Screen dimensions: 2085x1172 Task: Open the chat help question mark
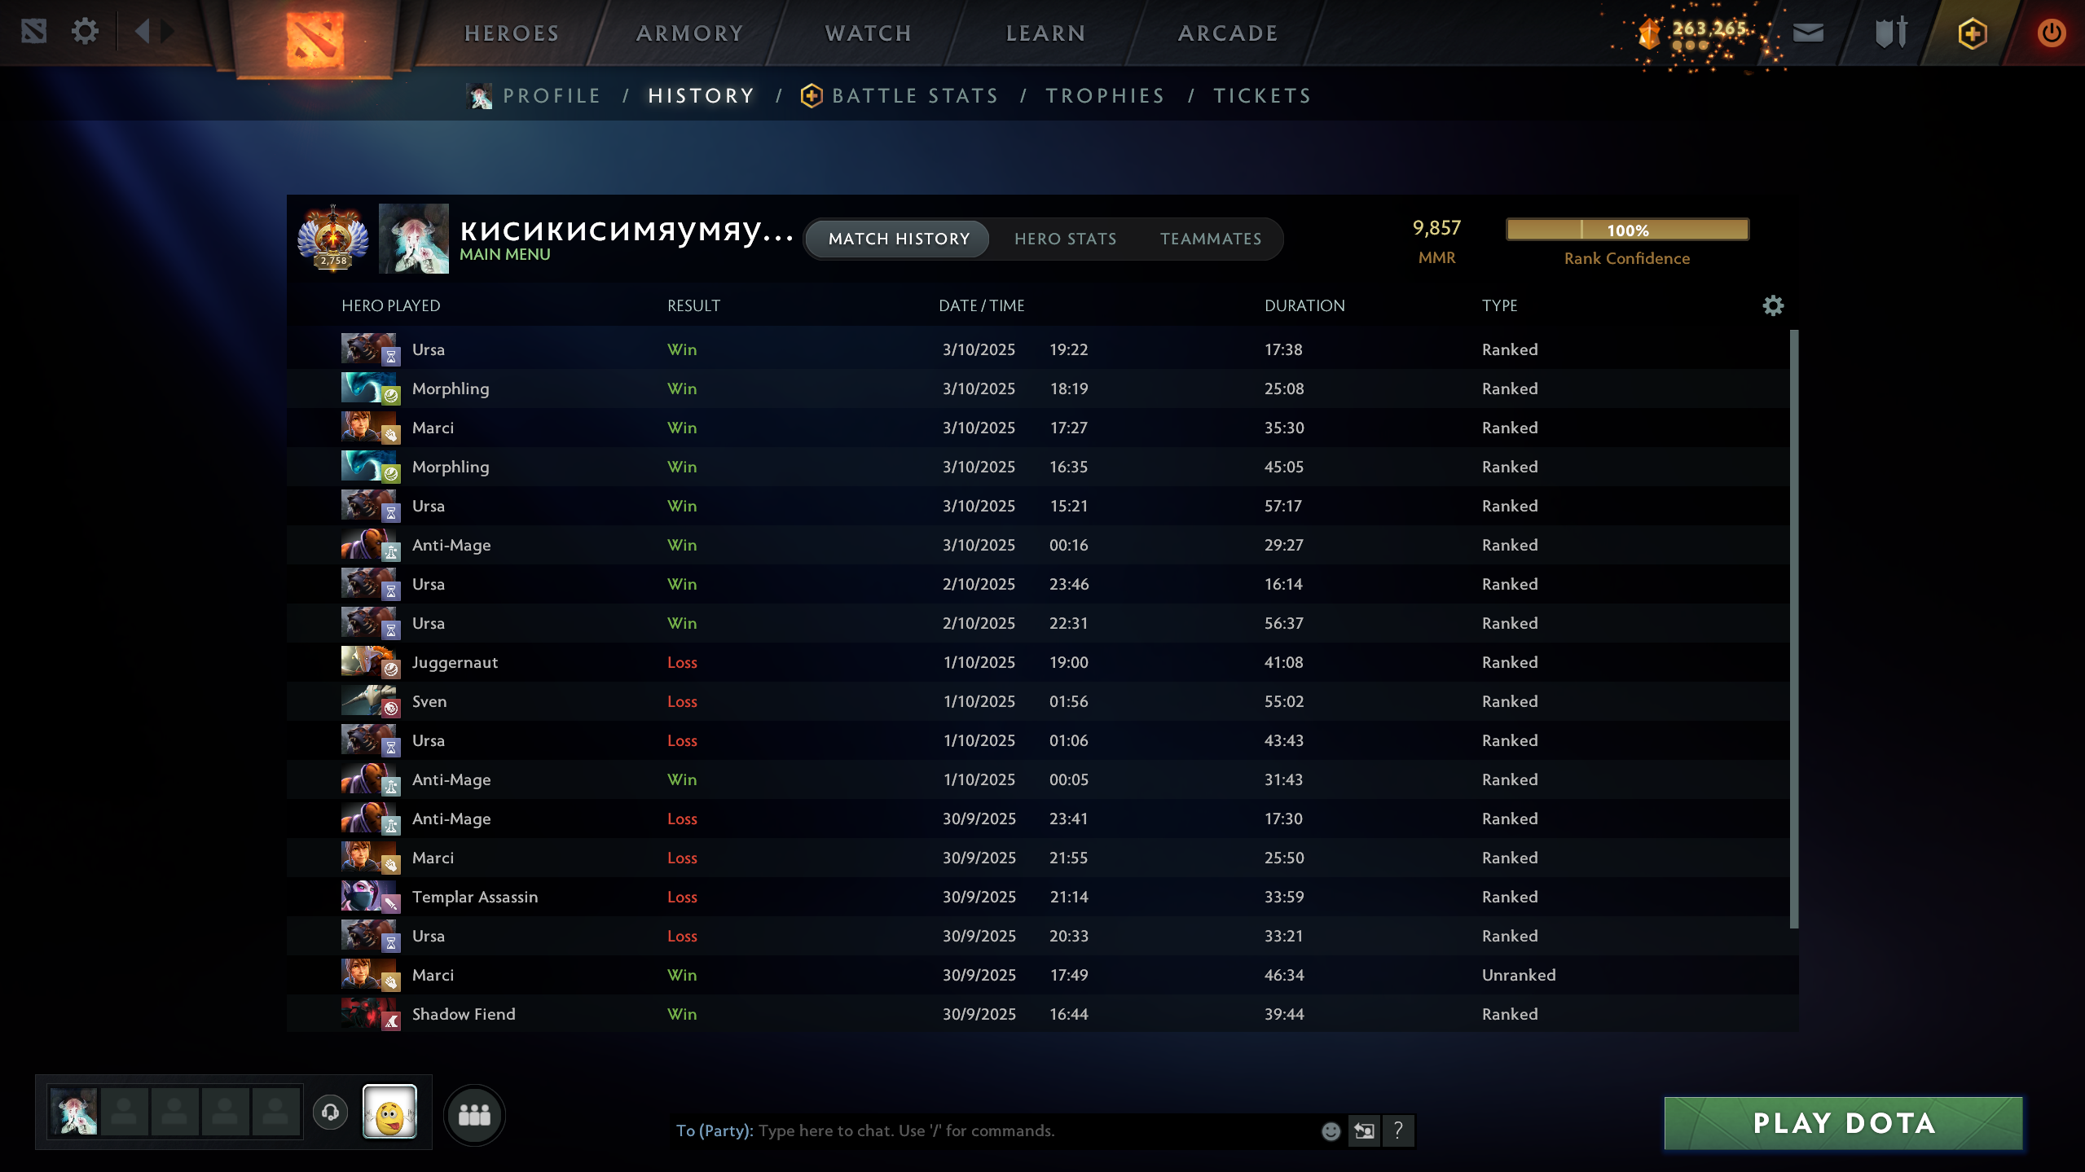click(x=1398, y=1130)
